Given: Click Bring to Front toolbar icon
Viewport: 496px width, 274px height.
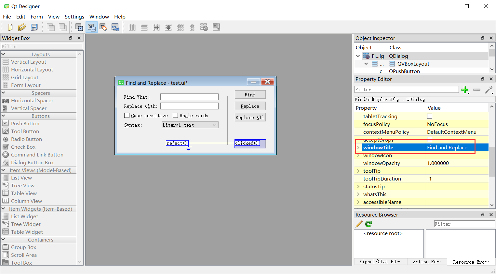Looking at the screenshot, I should pyautogui.click(x=63, y=27).
